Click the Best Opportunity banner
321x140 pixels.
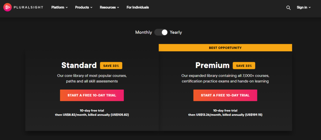pos(225,48)
